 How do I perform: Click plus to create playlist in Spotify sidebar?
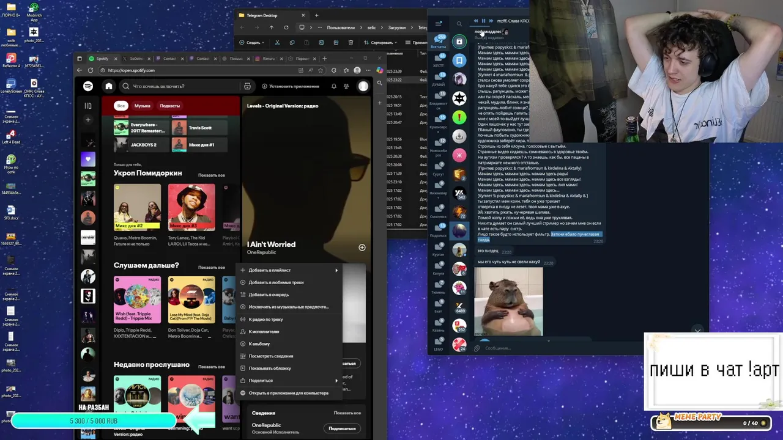(x=88, y=120)
